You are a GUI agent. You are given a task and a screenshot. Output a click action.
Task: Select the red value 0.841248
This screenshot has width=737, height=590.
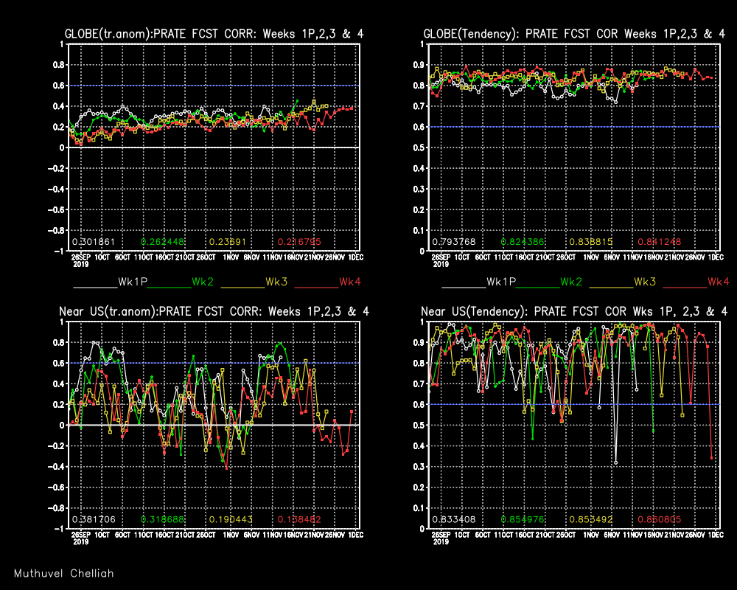(x=660, y=242)
